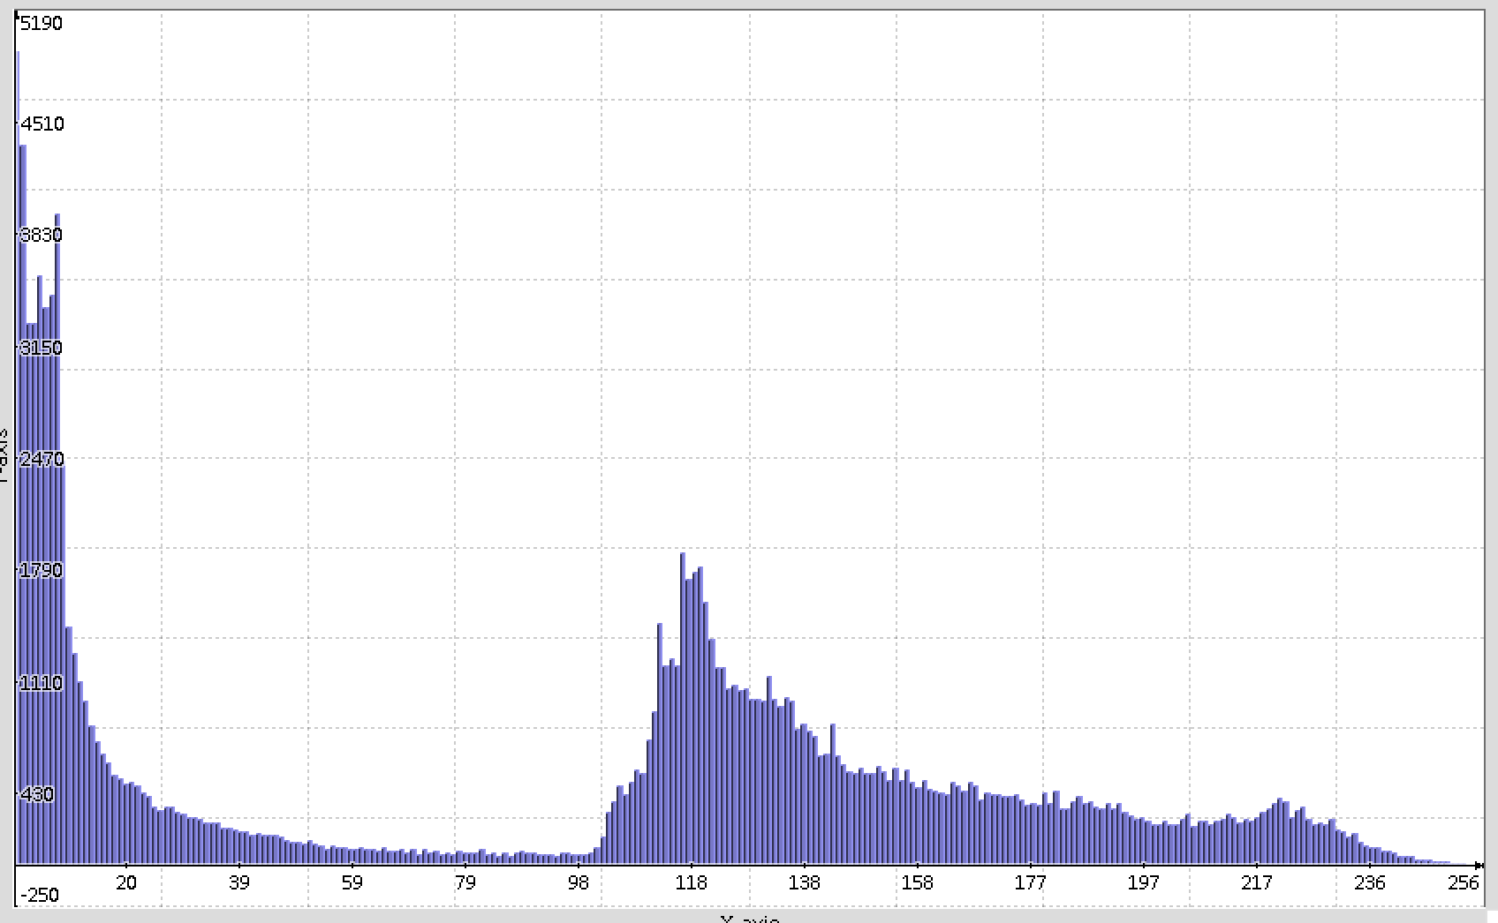Click the X-axis label 39

239,882
